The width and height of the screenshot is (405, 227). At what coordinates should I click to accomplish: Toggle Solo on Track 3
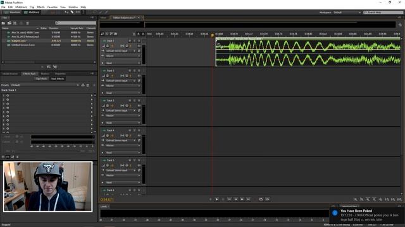pos(135,101)
